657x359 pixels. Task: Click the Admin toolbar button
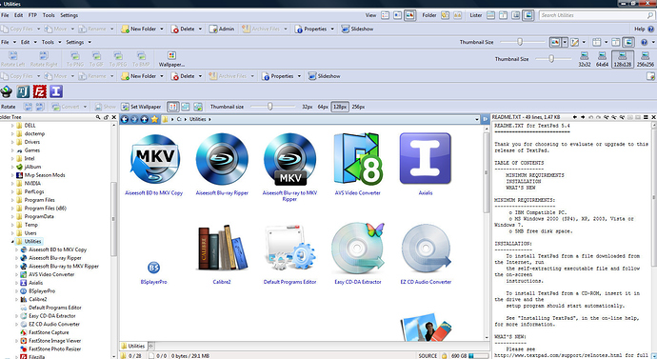pos(222,29)
